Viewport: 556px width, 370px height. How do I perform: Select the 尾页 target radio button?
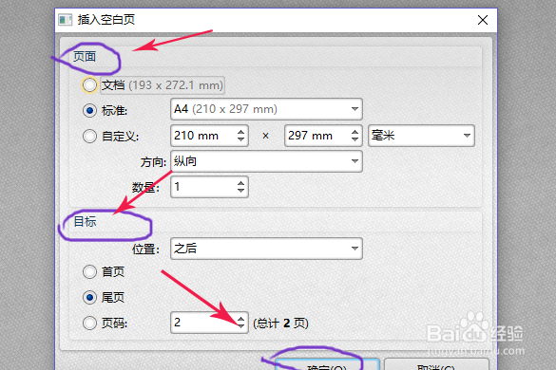coord(89,297)
